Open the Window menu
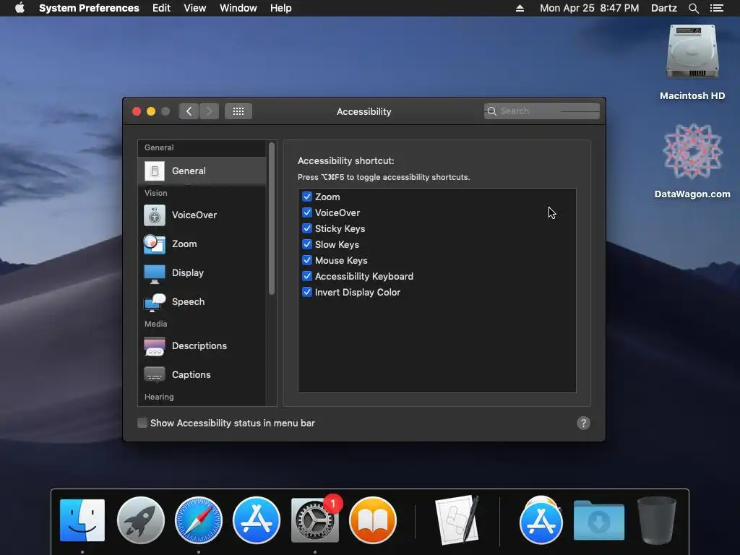This screenshot has height=555, width=740. pyautogui.click(x=238, y=8)
